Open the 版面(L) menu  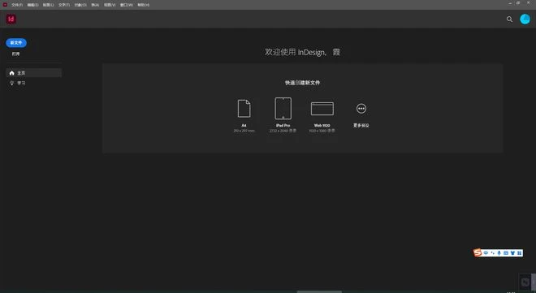tap(48, 5)
